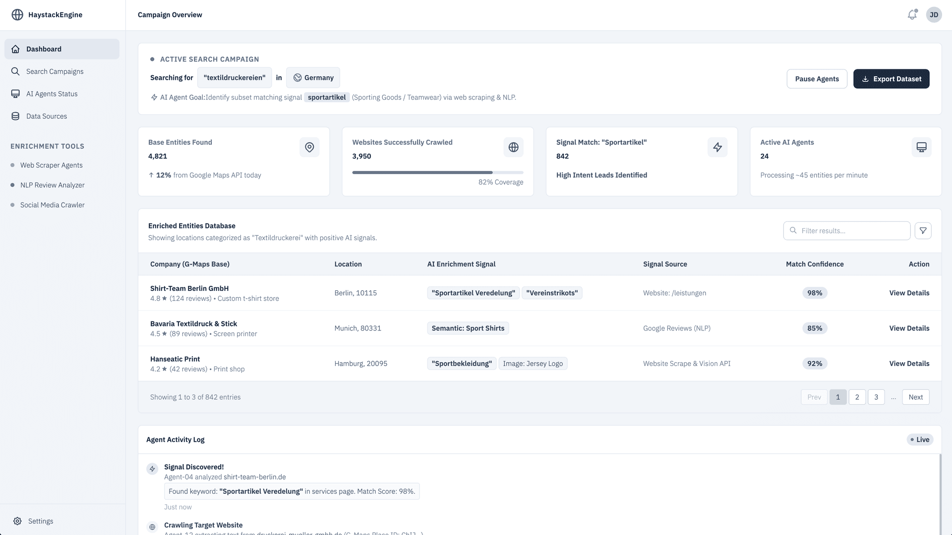Viewport: 952px width, 535px height.
Task: Open the "textildruckereien" search term selector
Action: pos(235,78)
